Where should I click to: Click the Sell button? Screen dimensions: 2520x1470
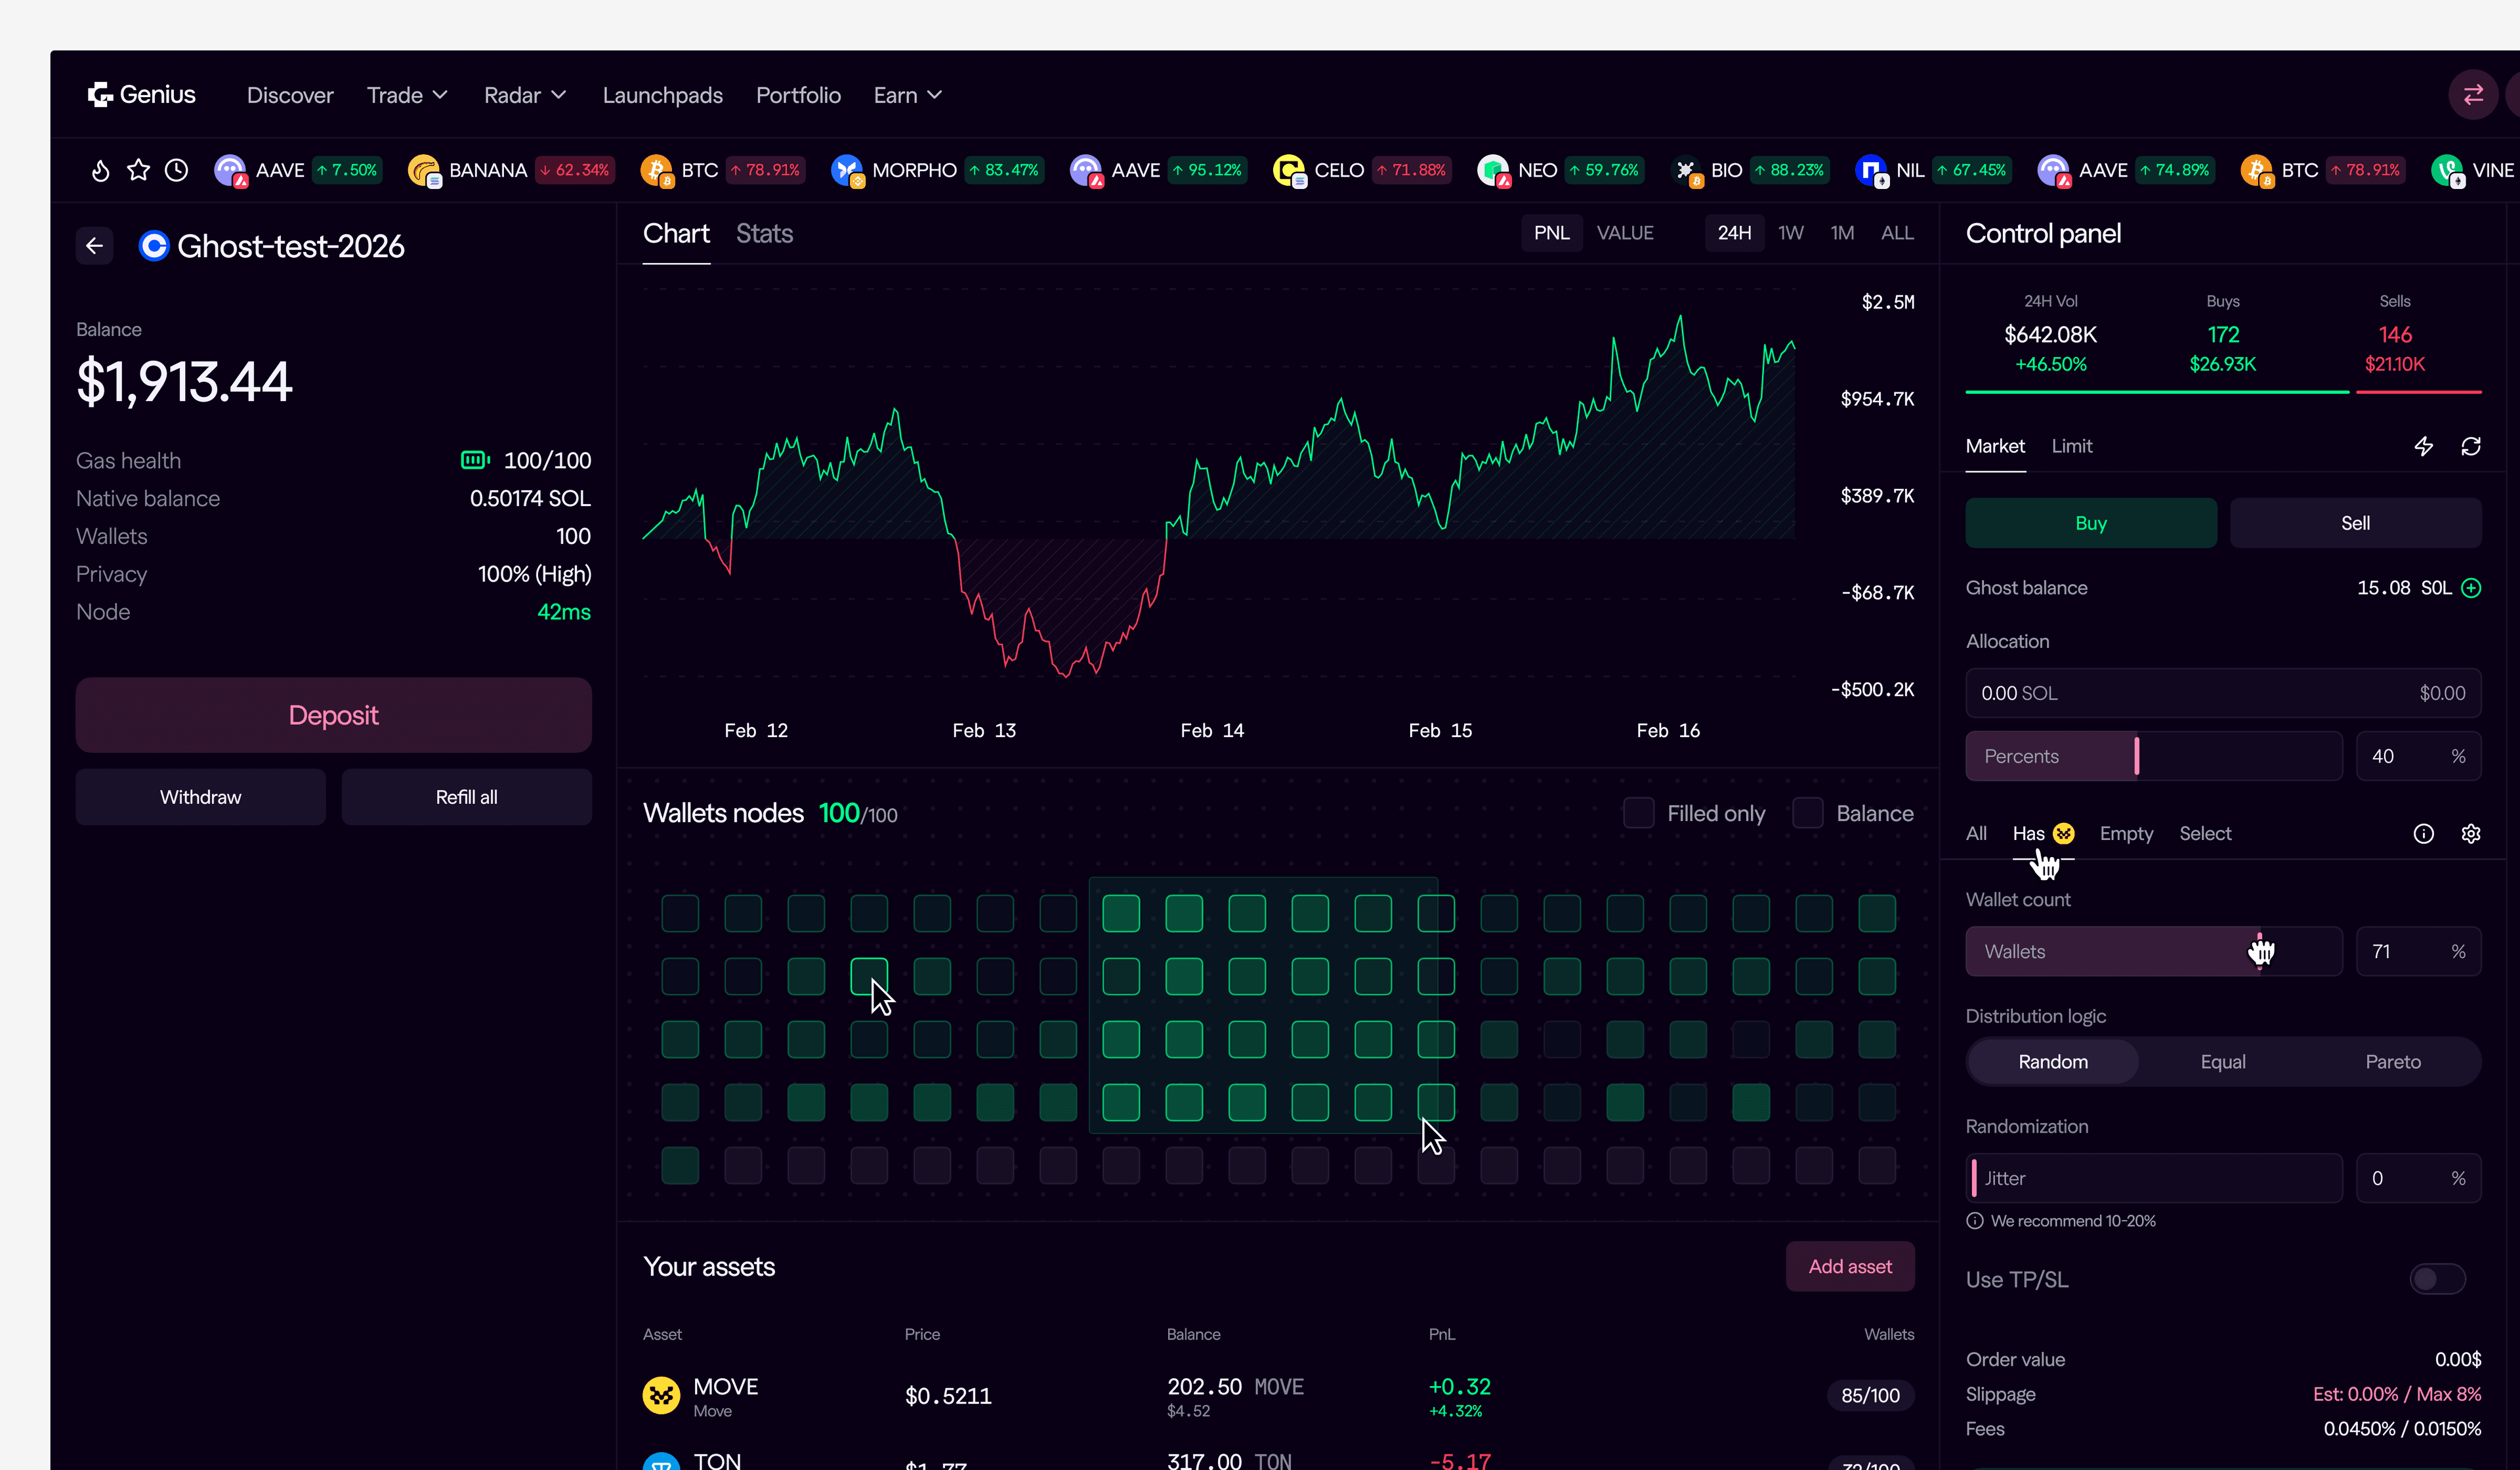tap(2355, 523)
